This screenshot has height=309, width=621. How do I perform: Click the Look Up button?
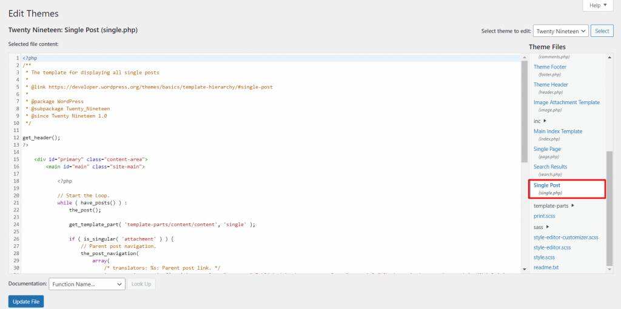click(x=141, y=284)
